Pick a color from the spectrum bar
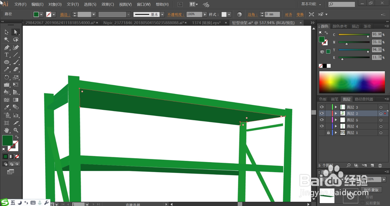 (352, 82)
